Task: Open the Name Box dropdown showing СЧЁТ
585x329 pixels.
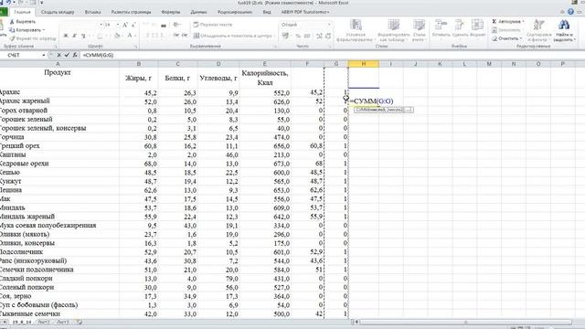Action: (44, 55)
